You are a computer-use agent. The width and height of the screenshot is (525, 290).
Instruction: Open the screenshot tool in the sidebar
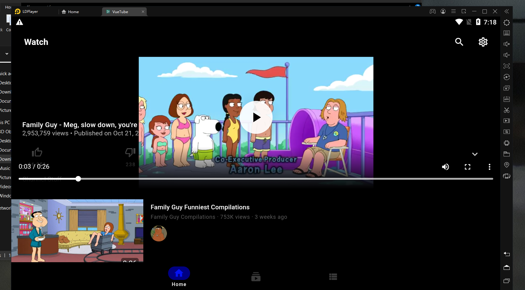[506, 110]
